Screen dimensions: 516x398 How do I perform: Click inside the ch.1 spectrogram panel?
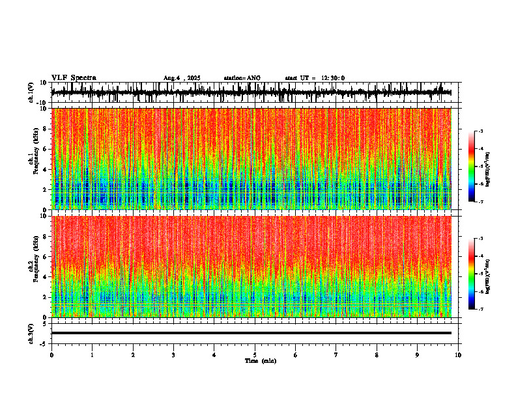coord(251,159)
